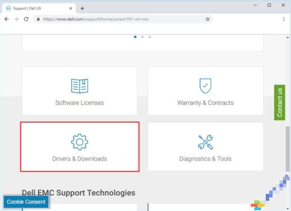This screenshot has height=211, width=291.
Task: Click the Dell address bar URL
Action: [x=96, y=19]
